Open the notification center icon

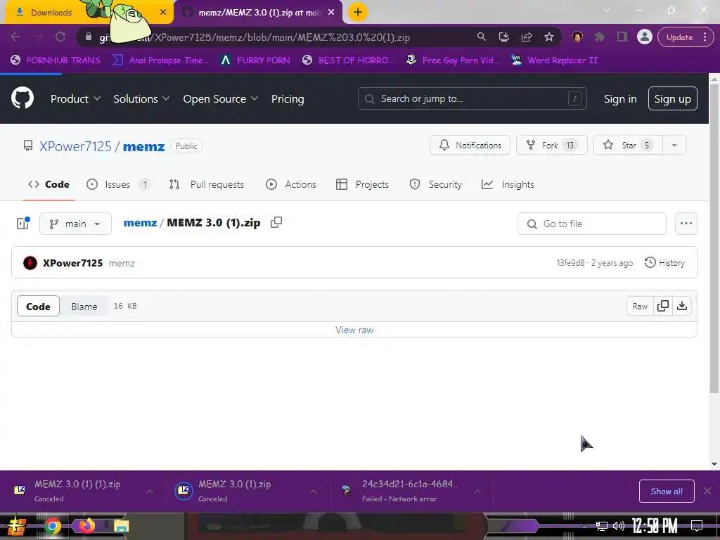click(x=697, y=526)
